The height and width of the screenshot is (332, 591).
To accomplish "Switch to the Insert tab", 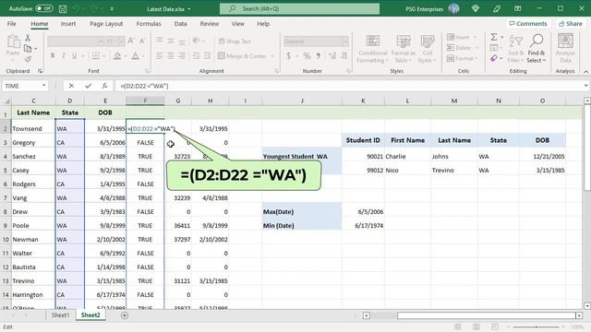I will click(68, 24).
